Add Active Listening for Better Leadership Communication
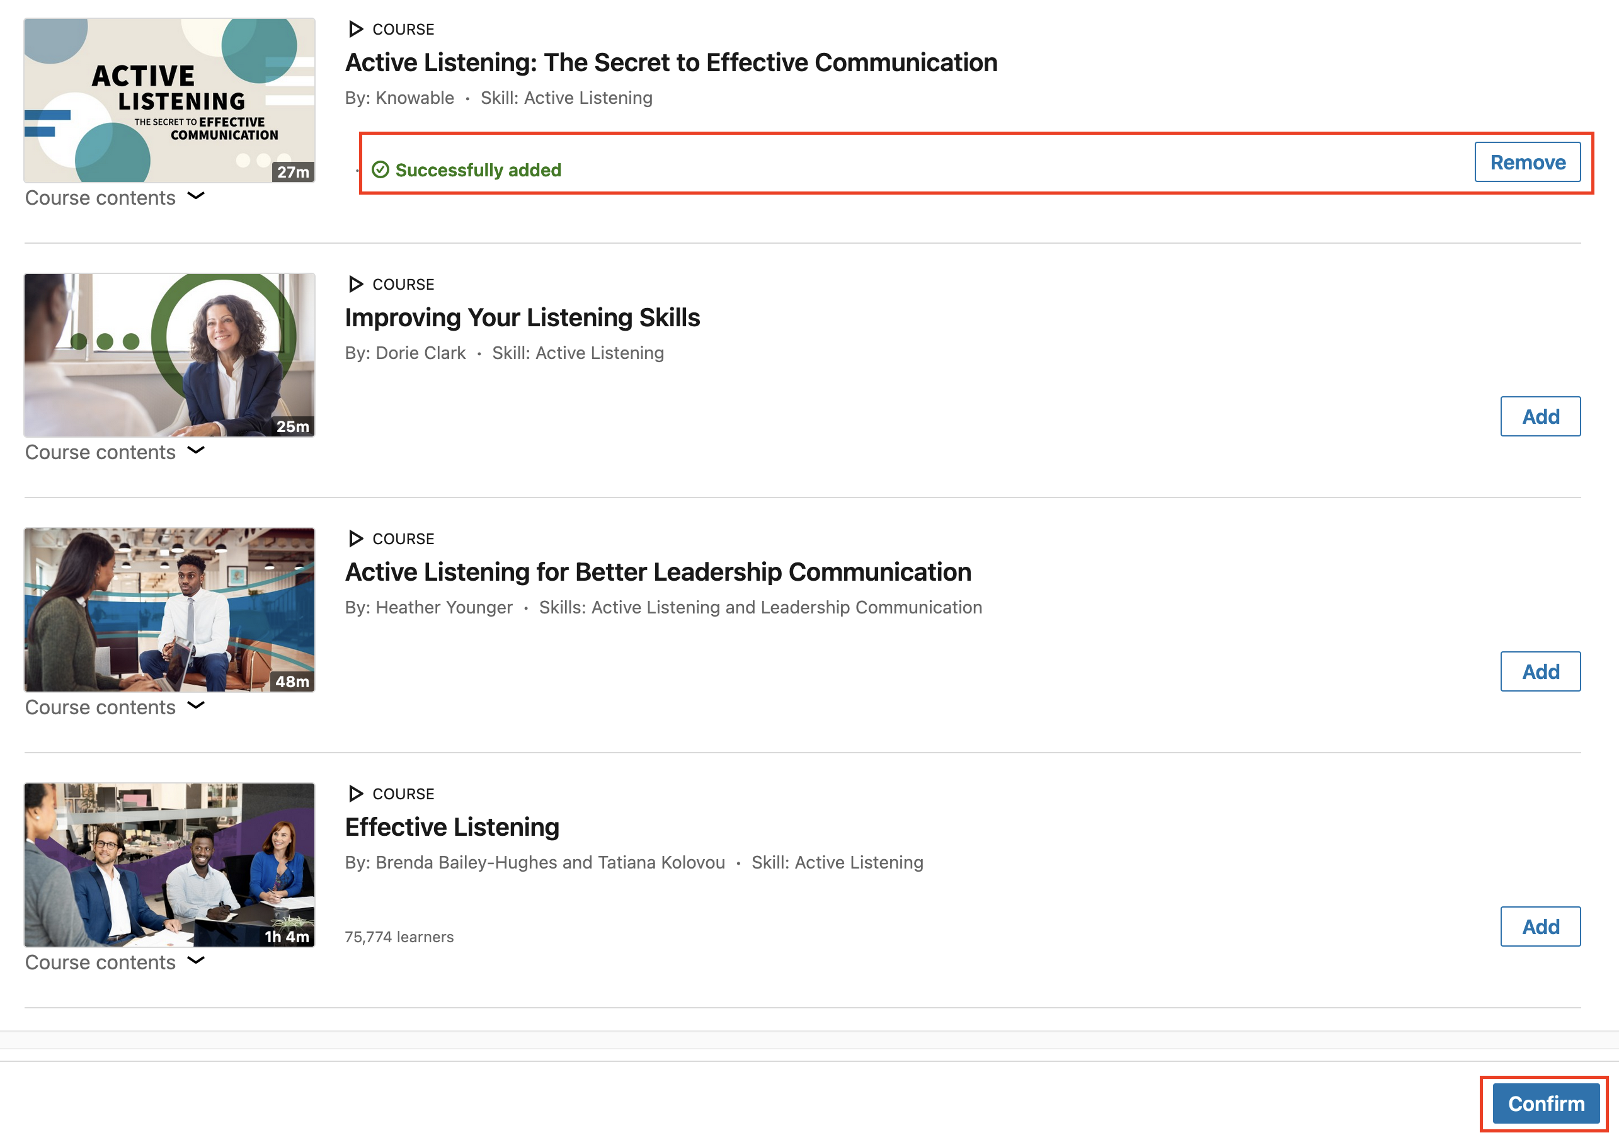This screenshot has height=1140, width=1619. pos(1540,671)
